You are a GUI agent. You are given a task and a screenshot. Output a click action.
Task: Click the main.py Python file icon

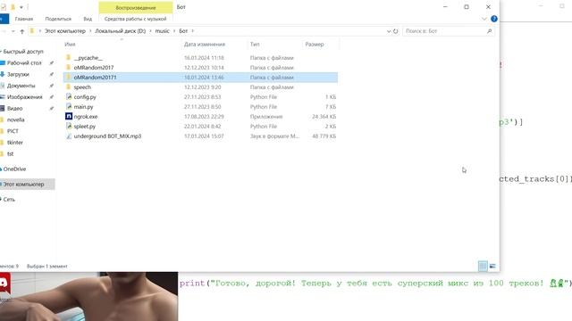69,107
